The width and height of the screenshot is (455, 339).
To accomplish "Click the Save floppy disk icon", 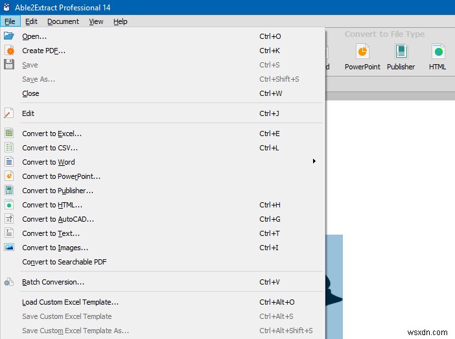I will pyautogui.click(x=9, y=64).
